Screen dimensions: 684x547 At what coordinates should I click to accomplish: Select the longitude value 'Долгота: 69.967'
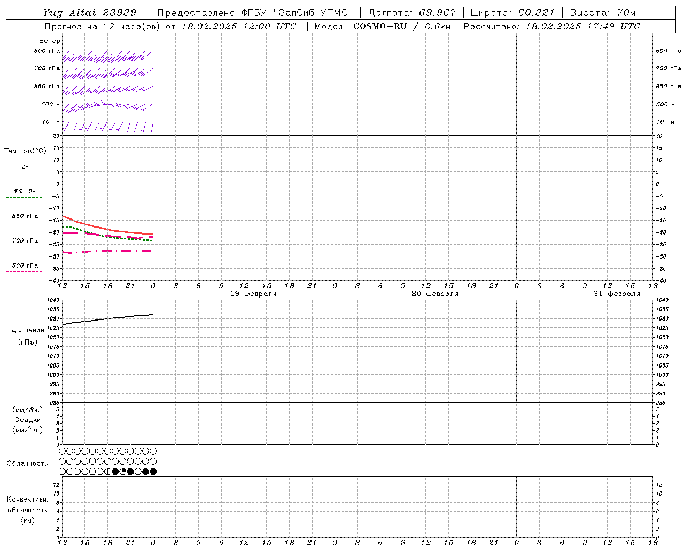coord(413,13)
